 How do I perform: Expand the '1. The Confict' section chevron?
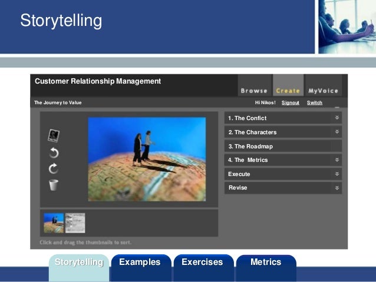coord(337,118)
